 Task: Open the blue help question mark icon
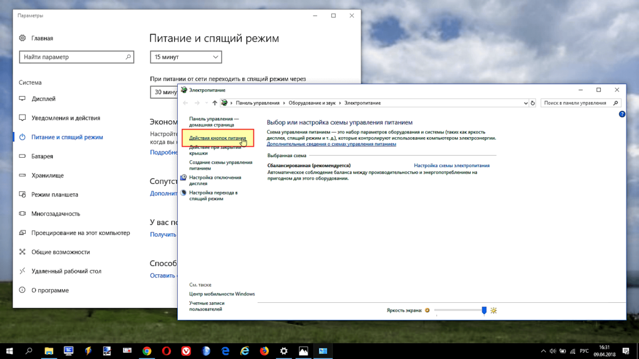tap(622, 115)
